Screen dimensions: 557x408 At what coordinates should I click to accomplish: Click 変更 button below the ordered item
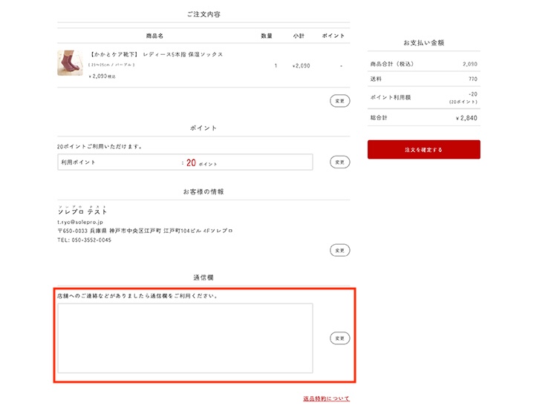339,101
